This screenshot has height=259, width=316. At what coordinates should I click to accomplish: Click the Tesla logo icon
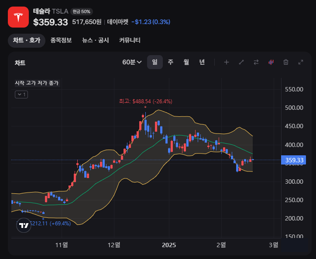click(18, 17)
